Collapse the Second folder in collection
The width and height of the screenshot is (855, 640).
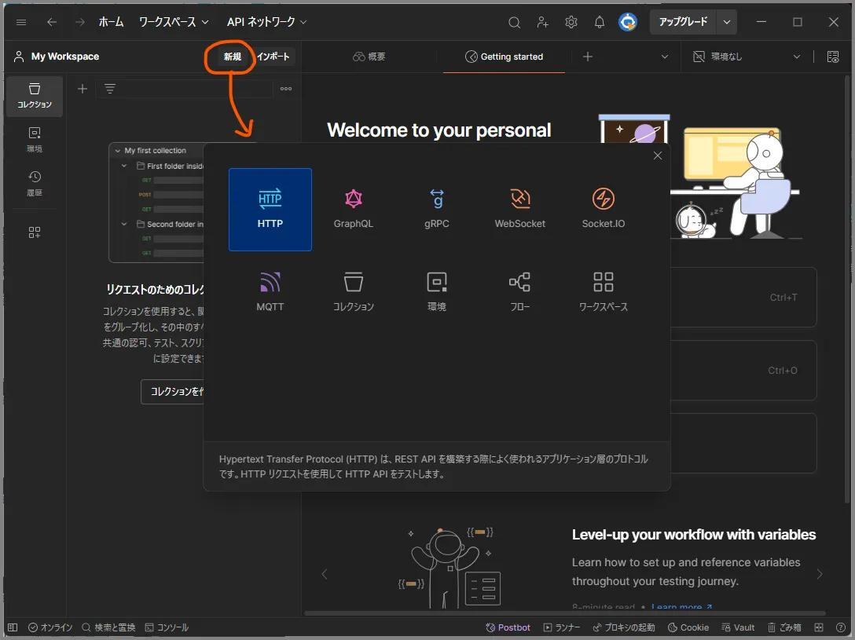pyautogui.click(x=124, y=224)
